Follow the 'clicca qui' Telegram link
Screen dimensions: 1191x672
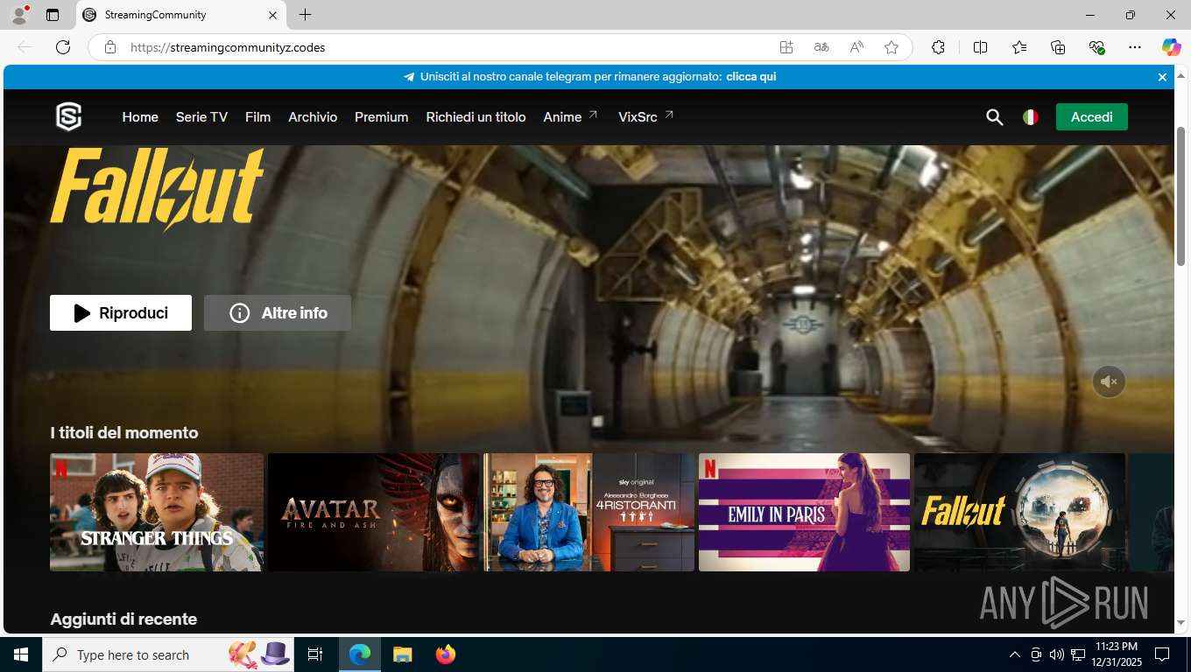pos(751,77)
